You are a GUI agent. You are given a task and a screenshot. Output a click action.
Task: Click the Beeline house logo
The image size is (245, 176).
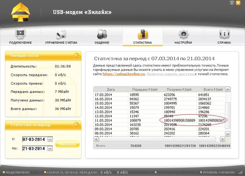(x=20, y=12)
